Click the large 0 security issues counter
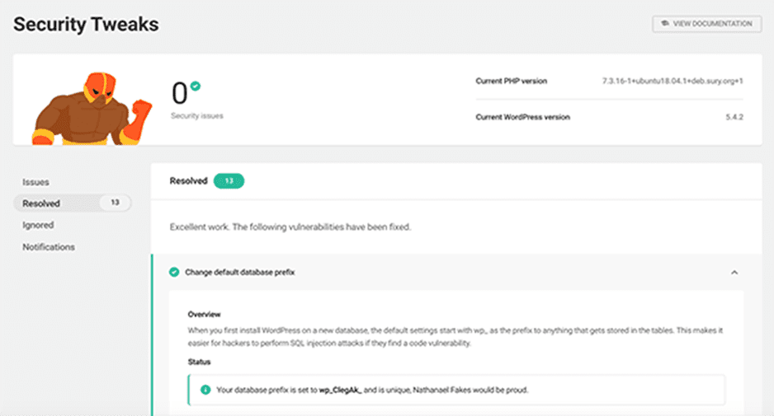 pos(180,94)
